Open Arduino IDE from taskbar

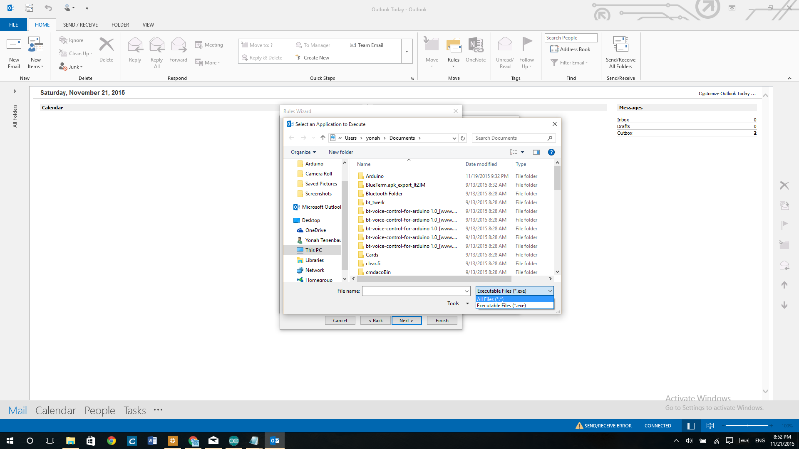[x=234, y=441]
